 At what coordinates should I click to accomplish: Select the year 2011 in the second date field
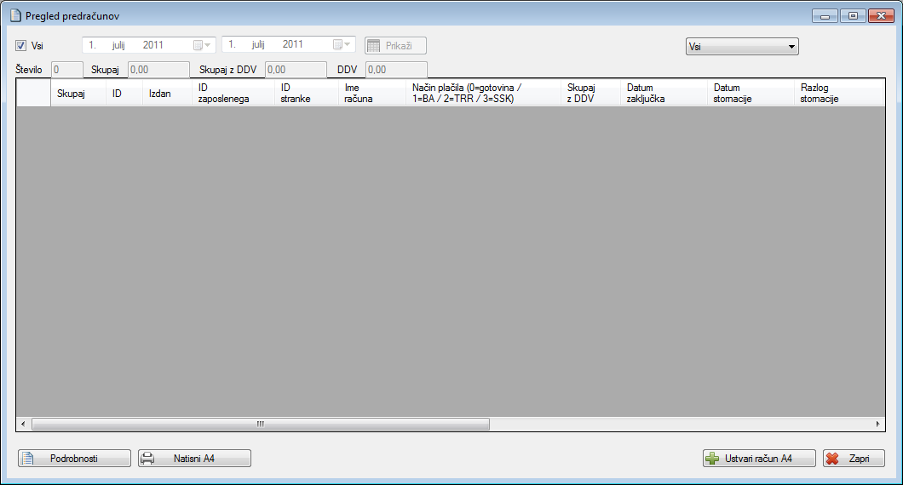pyautogui.click(x=292, y=44)
